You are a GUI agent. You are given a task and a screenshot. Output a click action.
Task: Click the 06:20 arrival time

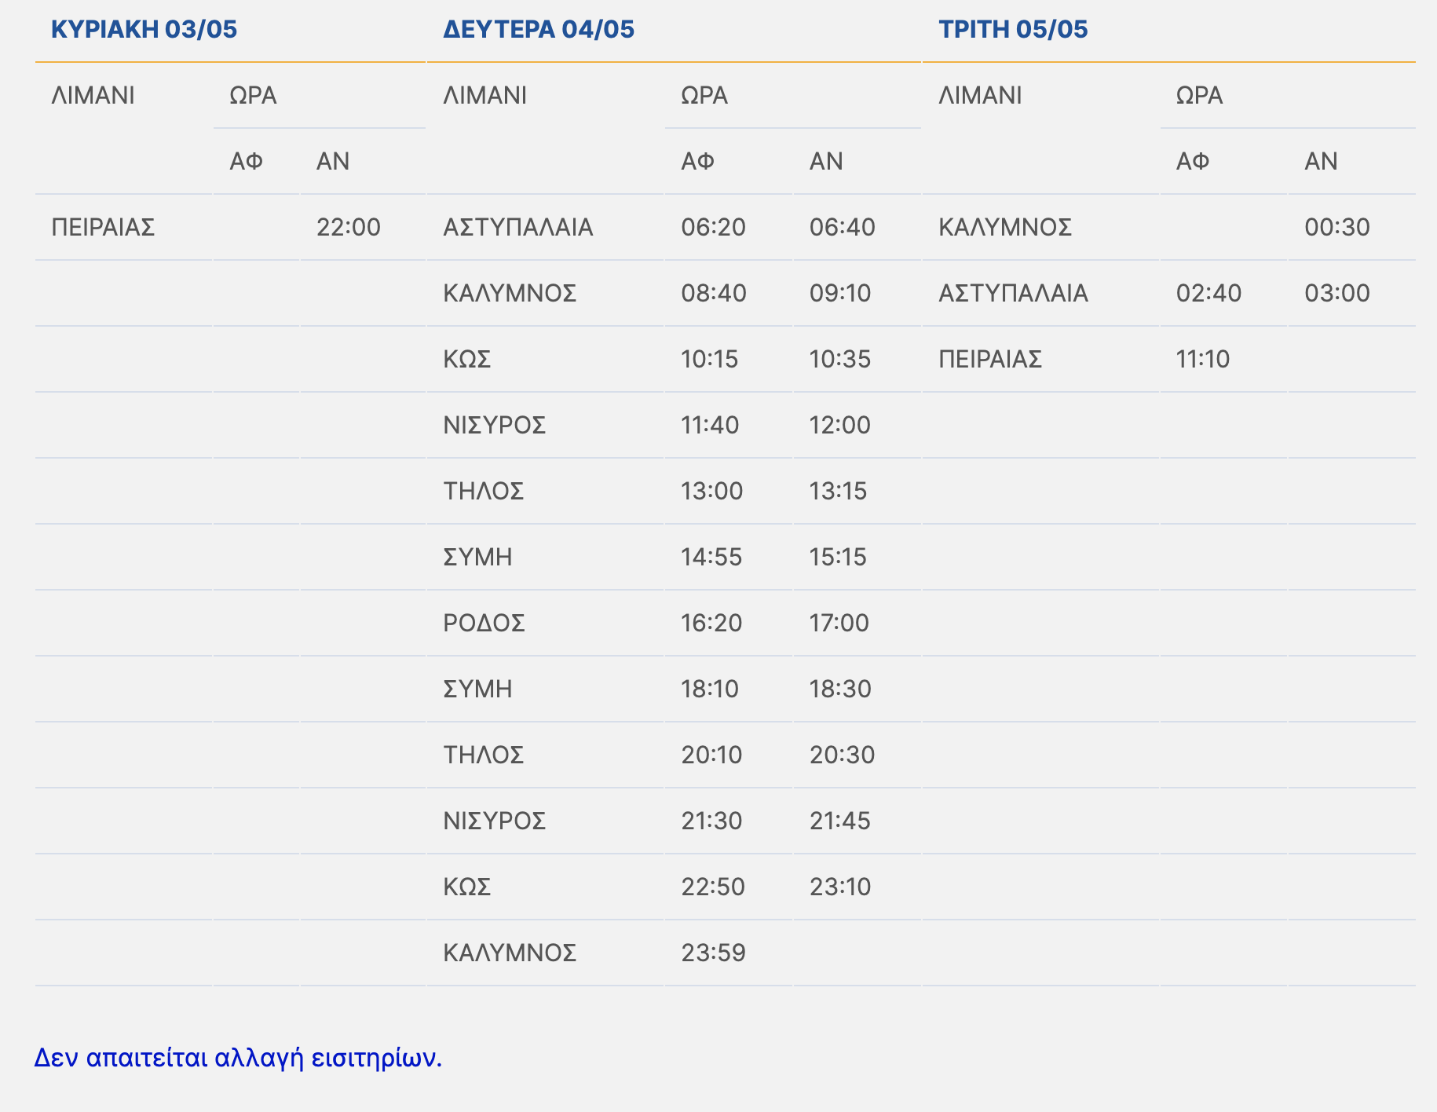pos(713,227)
